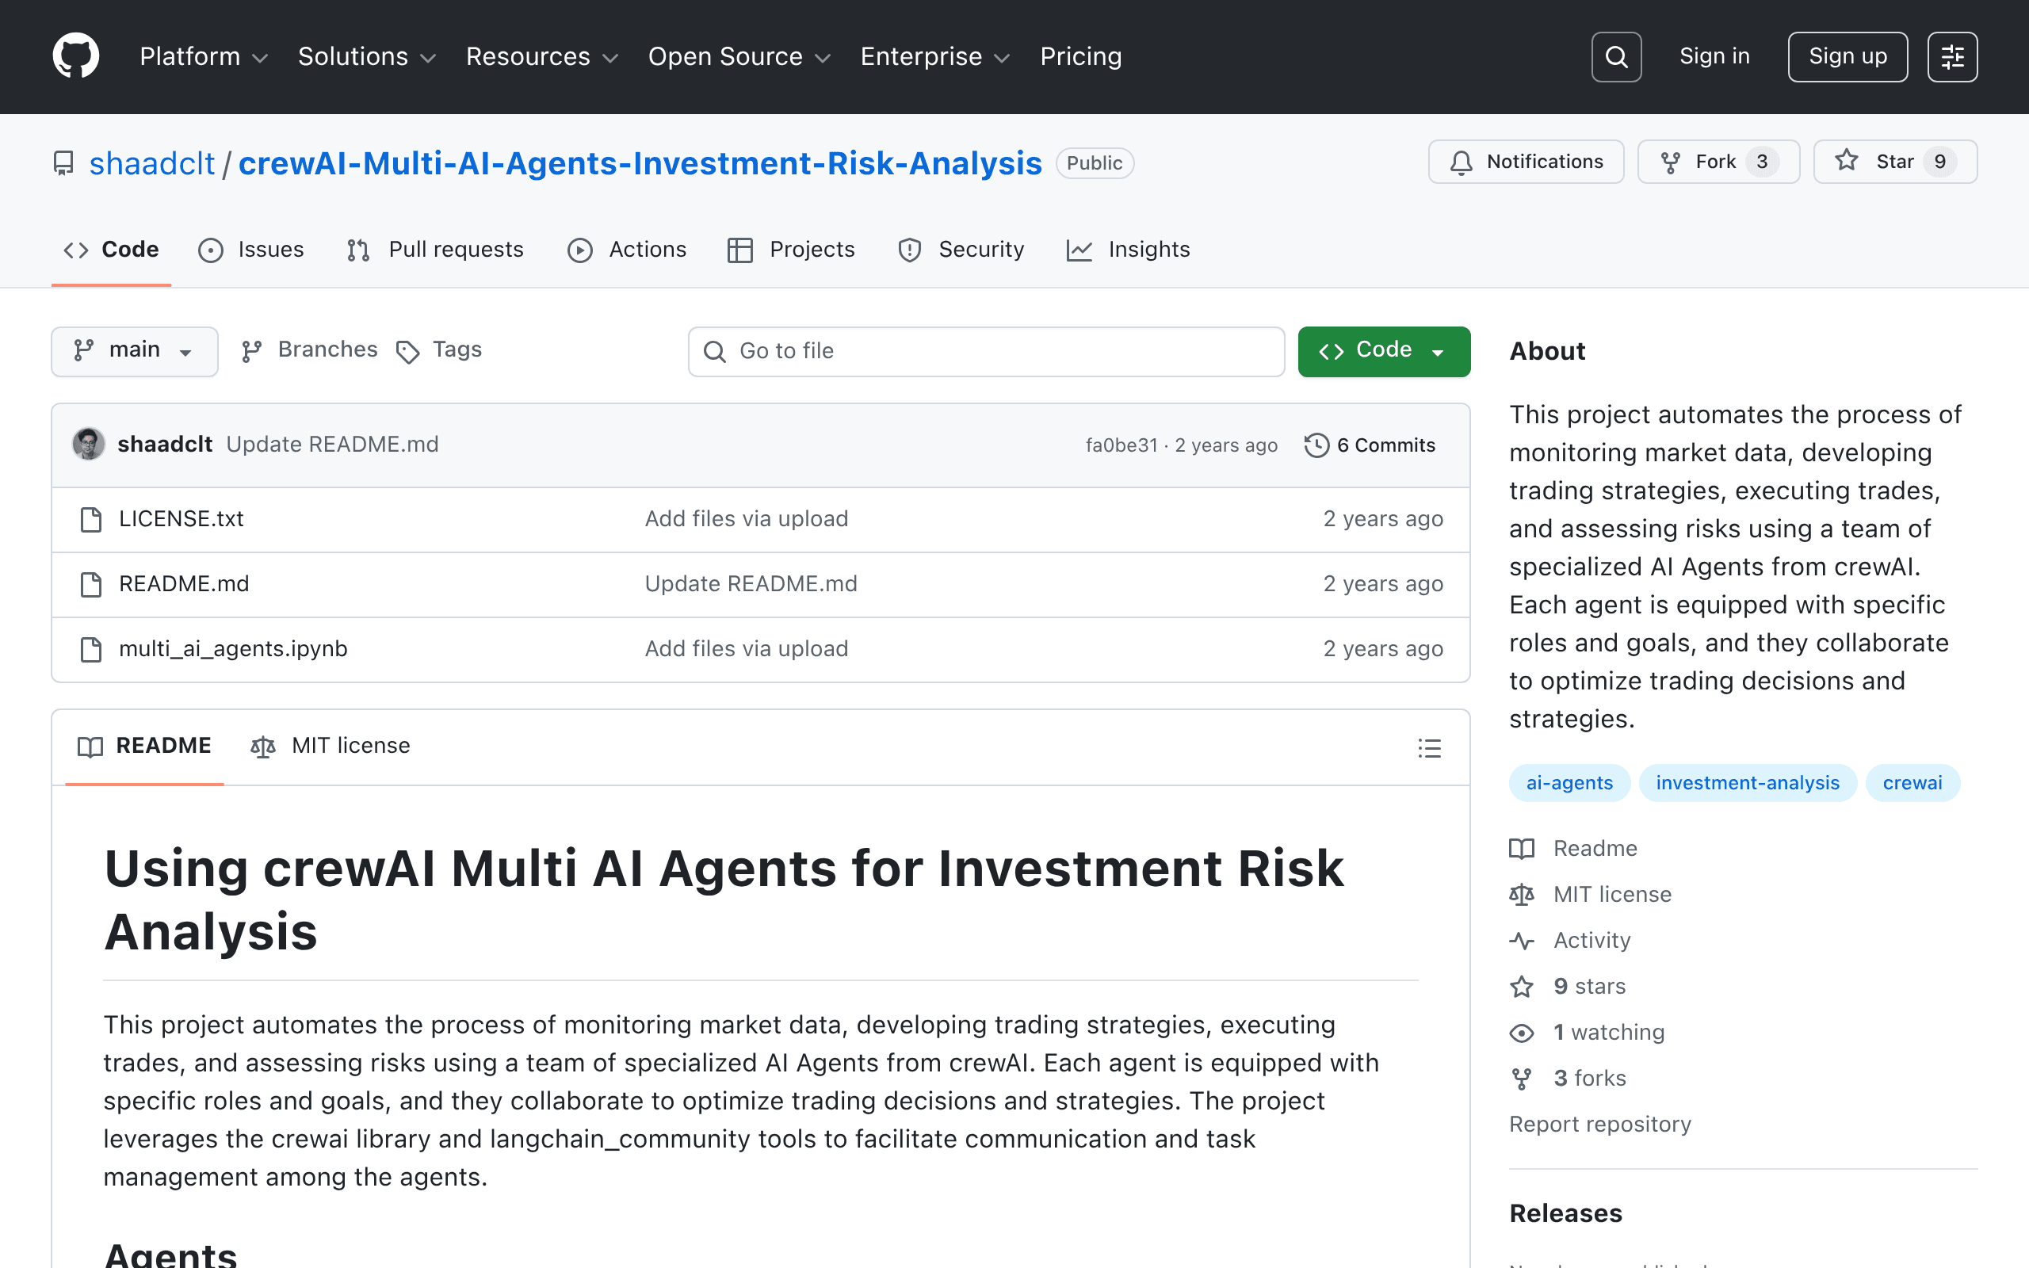Viewport: 2029px width, 1268px height.
Task: Expand the Platform menu
Action: (204, 56)
